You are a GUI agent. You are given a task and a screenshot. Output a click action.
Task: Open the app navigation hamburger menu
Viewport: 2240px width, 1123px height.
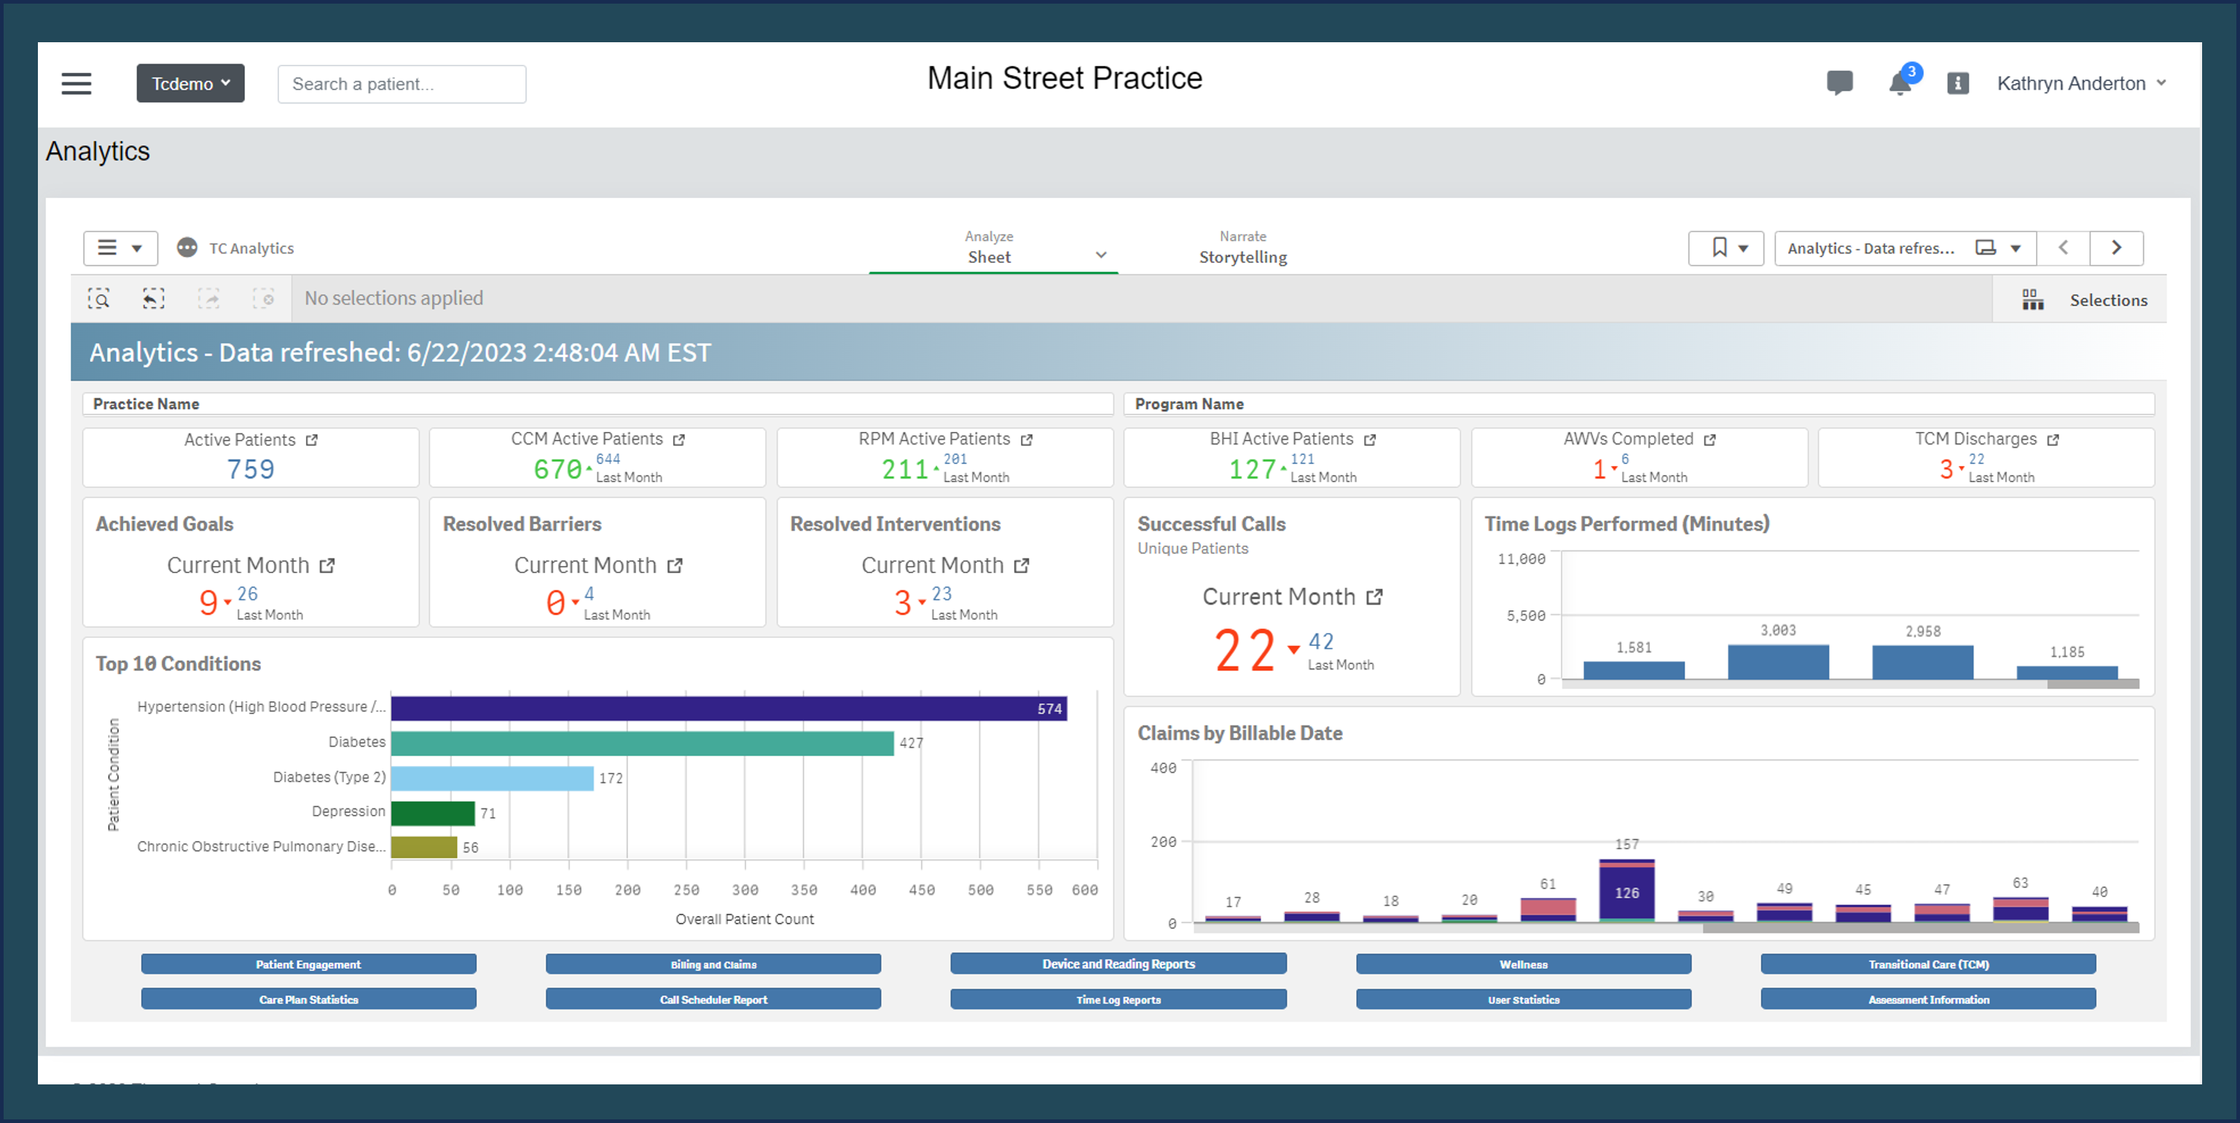click(x=77, y=82)
